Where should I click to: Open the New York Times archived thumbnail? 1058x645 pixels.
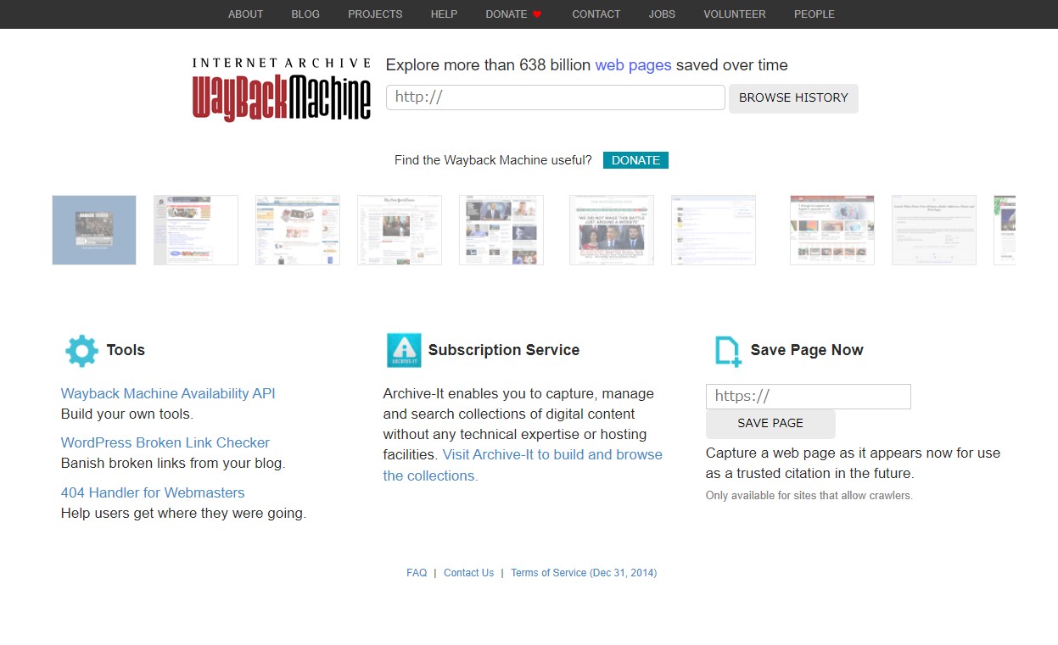click(x=400, y=231)
